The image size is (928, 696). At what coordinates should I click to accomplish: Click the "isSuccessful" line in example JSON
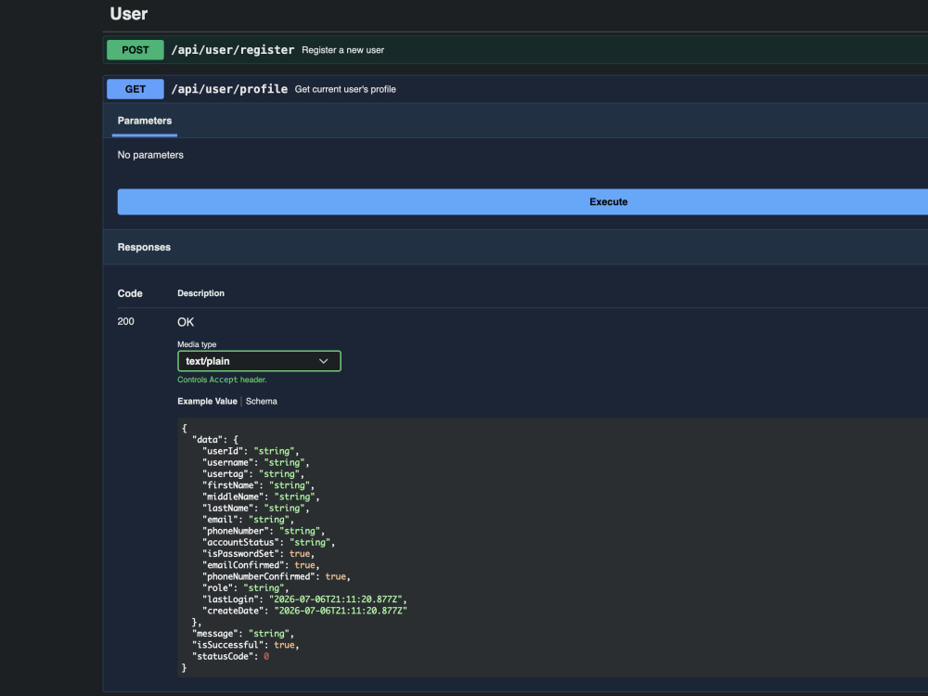coord(246,645)
